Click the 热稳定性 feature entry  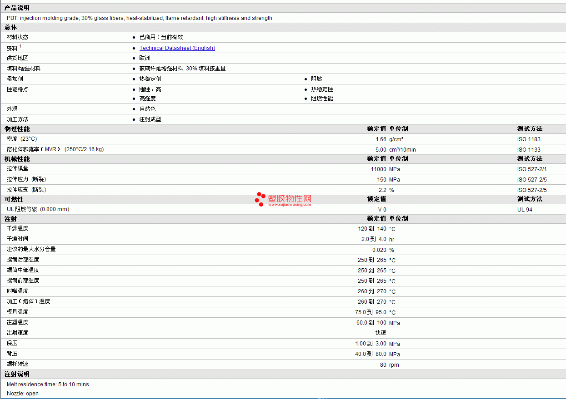[x=322, y=89]
